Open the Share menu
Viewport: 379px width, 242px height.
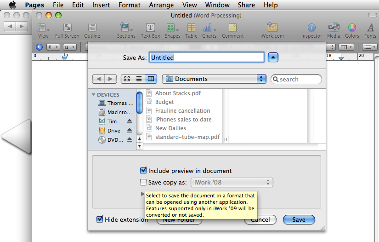click(246, 5)
